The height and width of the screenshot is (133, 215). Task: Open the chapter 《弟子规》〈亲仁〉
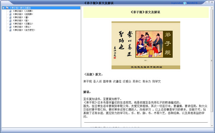point(22,27)
